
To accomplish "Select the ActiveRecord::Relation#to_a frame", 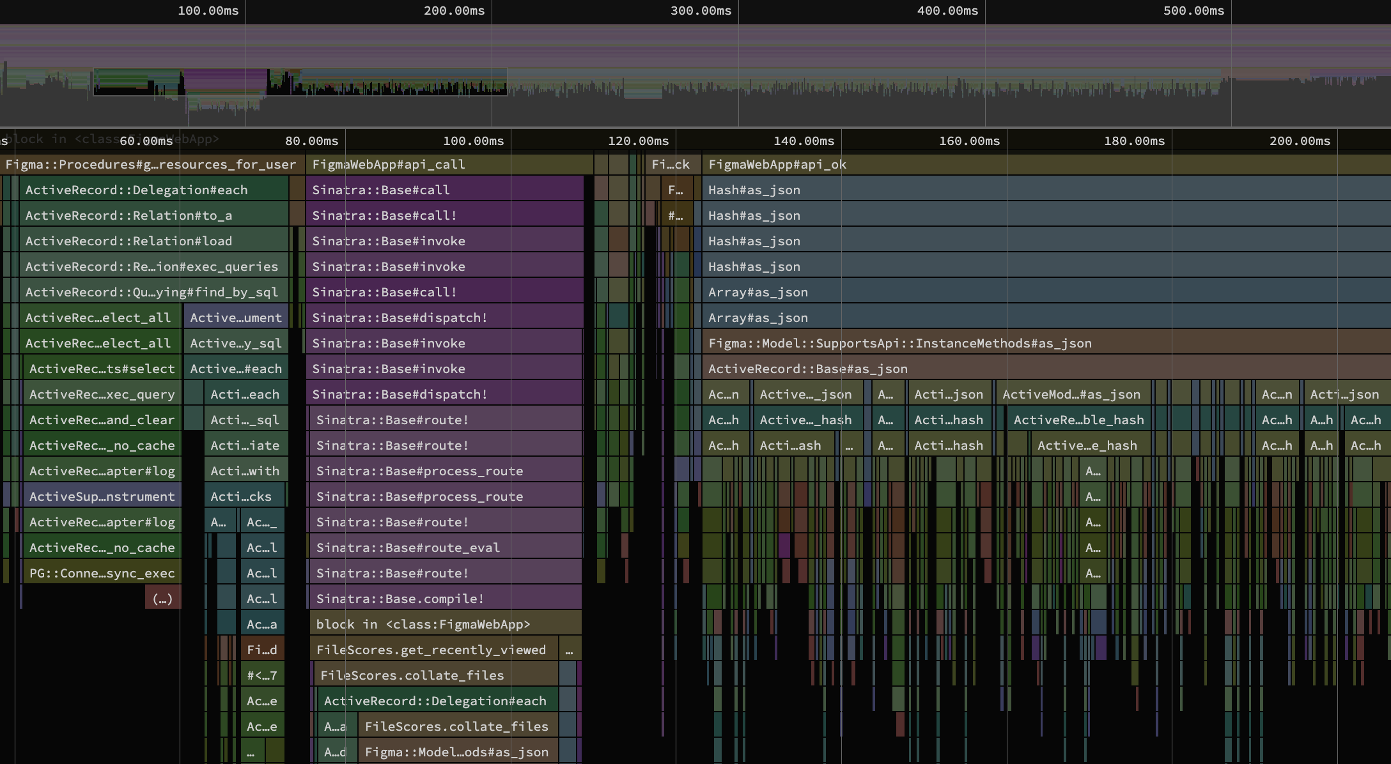I will tap(154, 215).
